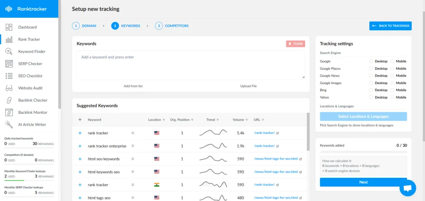The image size is (425, 201).
Task: Add all suggested keywords with header plus
Action: point(80,120)
